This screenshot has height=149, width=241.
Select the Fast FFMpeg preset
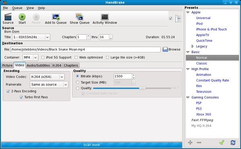click(202, 120)
